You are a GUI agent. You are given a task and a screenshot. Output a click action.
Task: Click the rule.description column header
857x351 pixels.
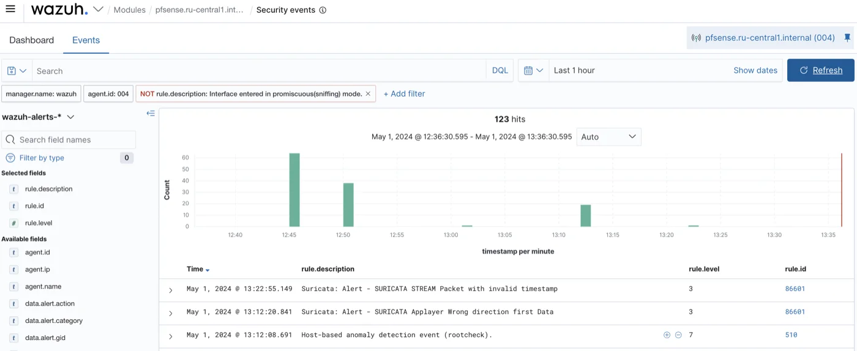pos(327,269)
